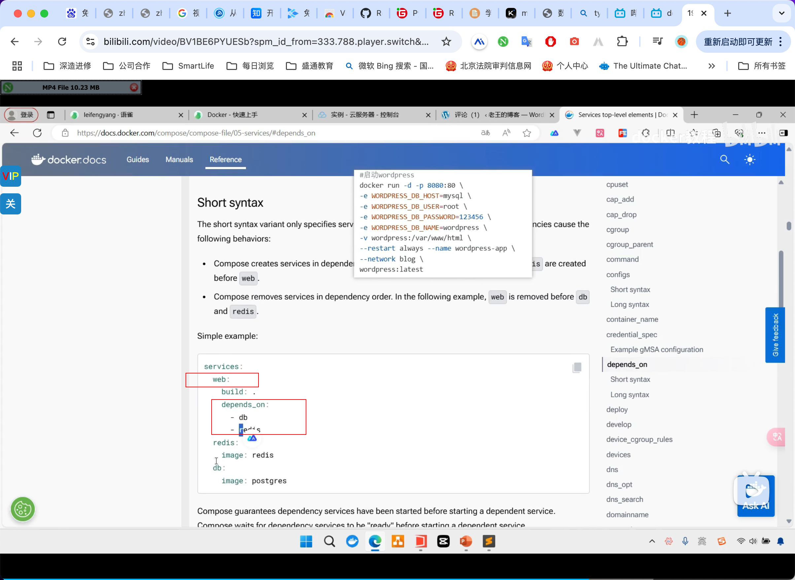Open the Google Translate extension icon

pos(526,42)
